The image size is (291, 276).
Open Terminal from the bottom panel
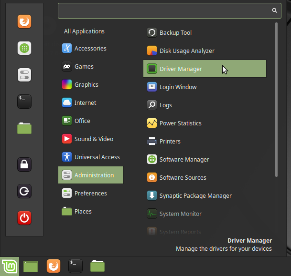pyautogui.click(x=75, y=266)
